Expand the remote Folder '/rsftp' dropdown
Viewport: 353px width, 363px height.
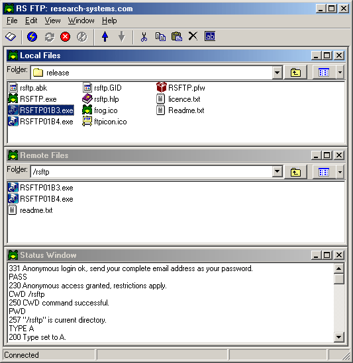tap(277, 171)
